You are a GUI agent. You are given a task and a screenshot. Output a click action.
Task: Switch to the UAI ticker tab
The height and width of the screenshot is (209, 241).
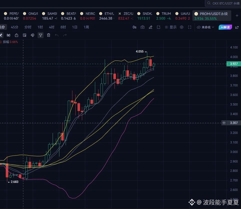point(183,16)
